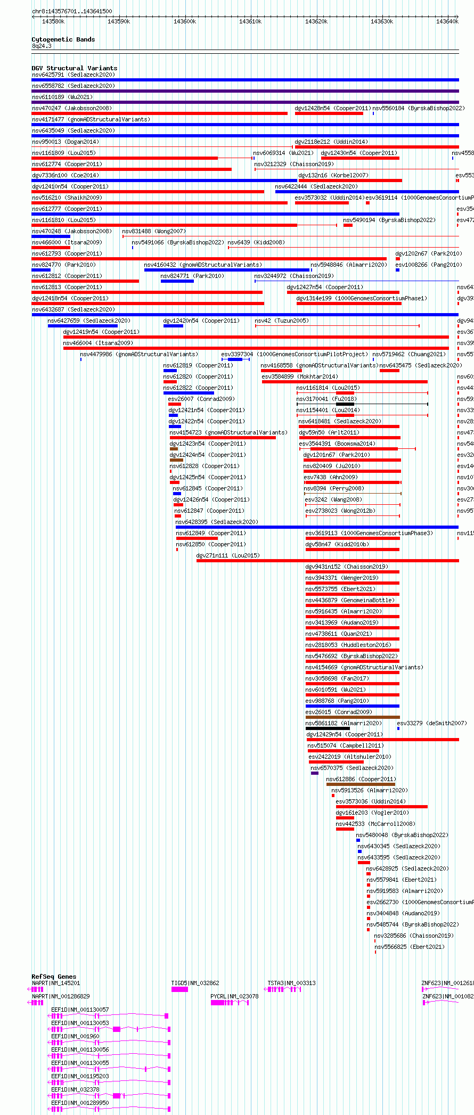Select nsv6422444 (Sedlazeck2020) variant

(x=316, y=186)
